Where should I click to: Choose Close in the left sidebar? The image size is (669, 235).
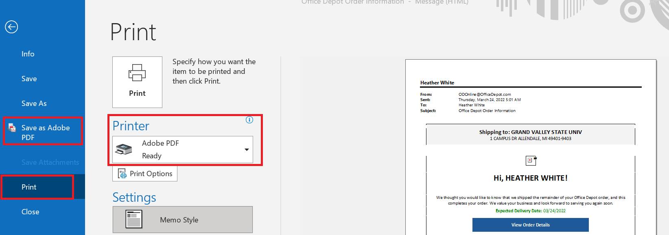coord(30,212)
